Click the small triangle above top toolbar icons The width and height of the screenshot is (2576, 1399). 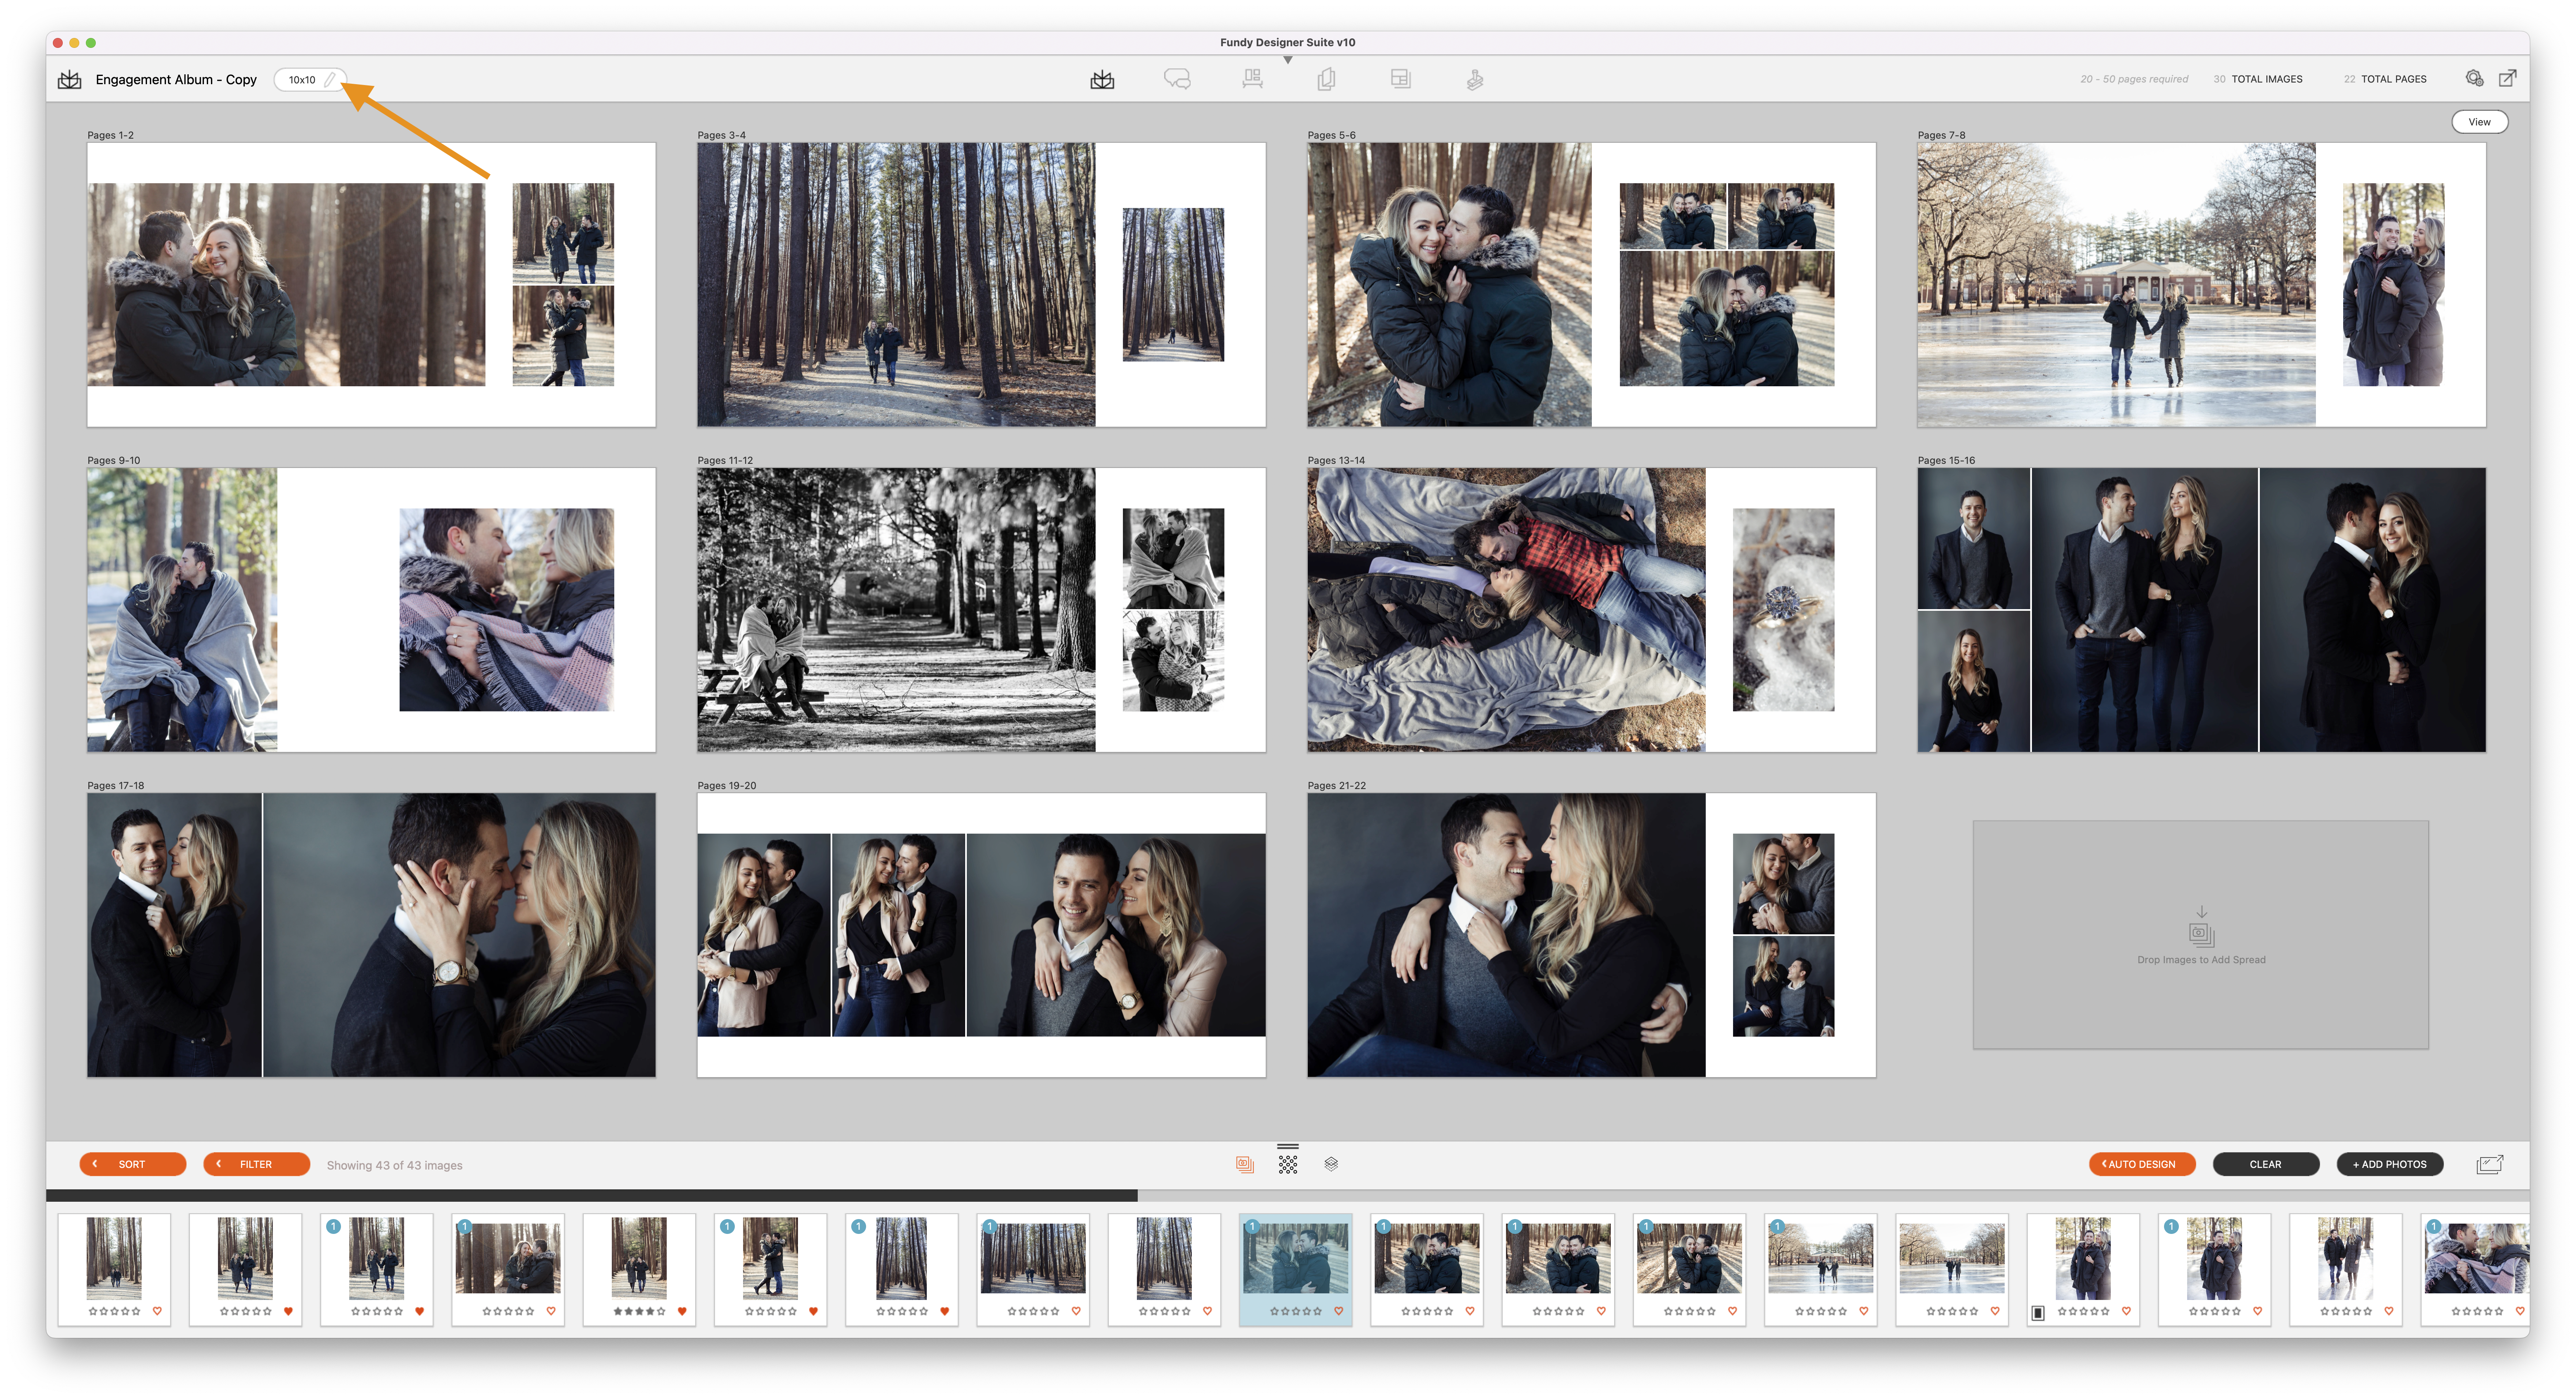[x=1288, y=60]
